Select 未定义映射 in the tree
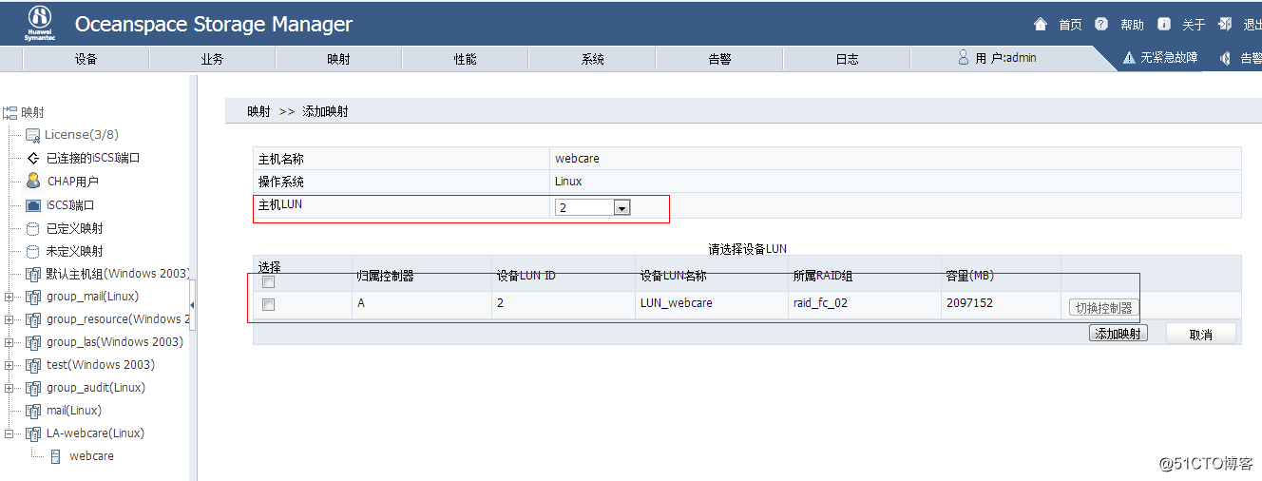Viewport: 1262px width, 481px height. click(x=75, y=252)
